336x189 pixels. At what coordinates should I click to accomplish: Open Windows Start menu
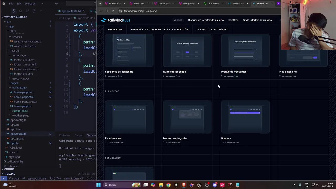pos(98,185)
